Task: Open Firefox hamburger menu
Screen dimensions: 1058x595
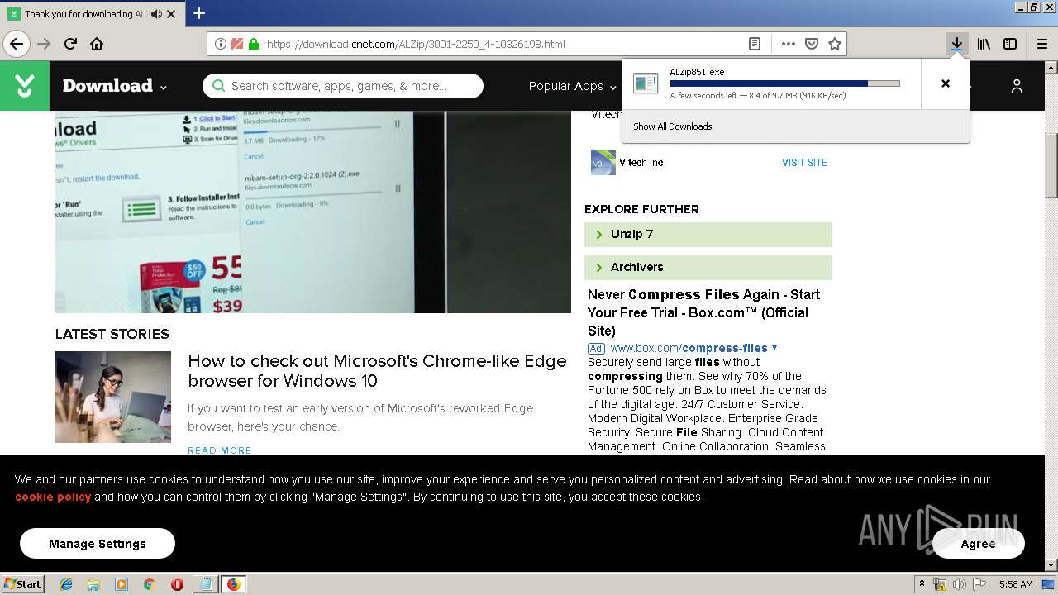Action: click(1041, 44)
